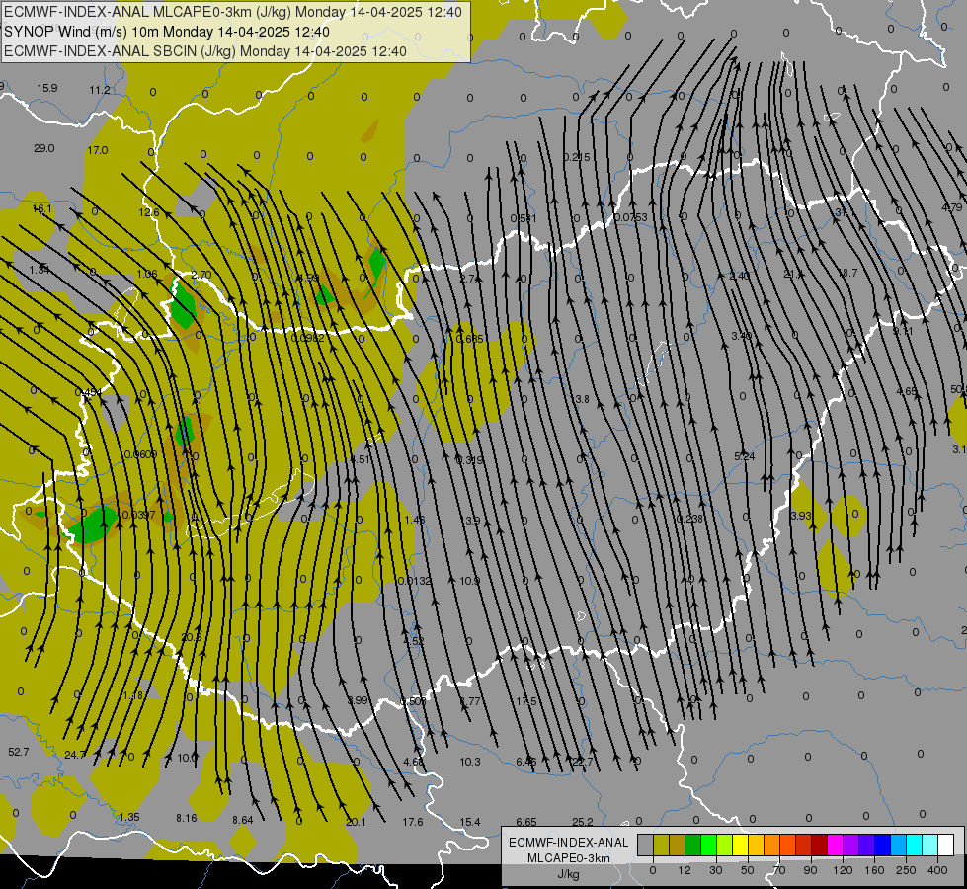Click the 17.0 value on the map
967x889 pixels.
pos(98,150)
